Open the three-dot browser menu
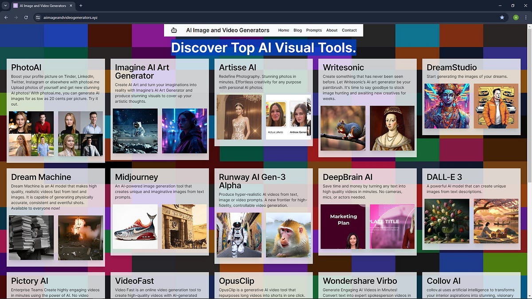The height and width of the screenshot is (299, 532). (527, 17)
